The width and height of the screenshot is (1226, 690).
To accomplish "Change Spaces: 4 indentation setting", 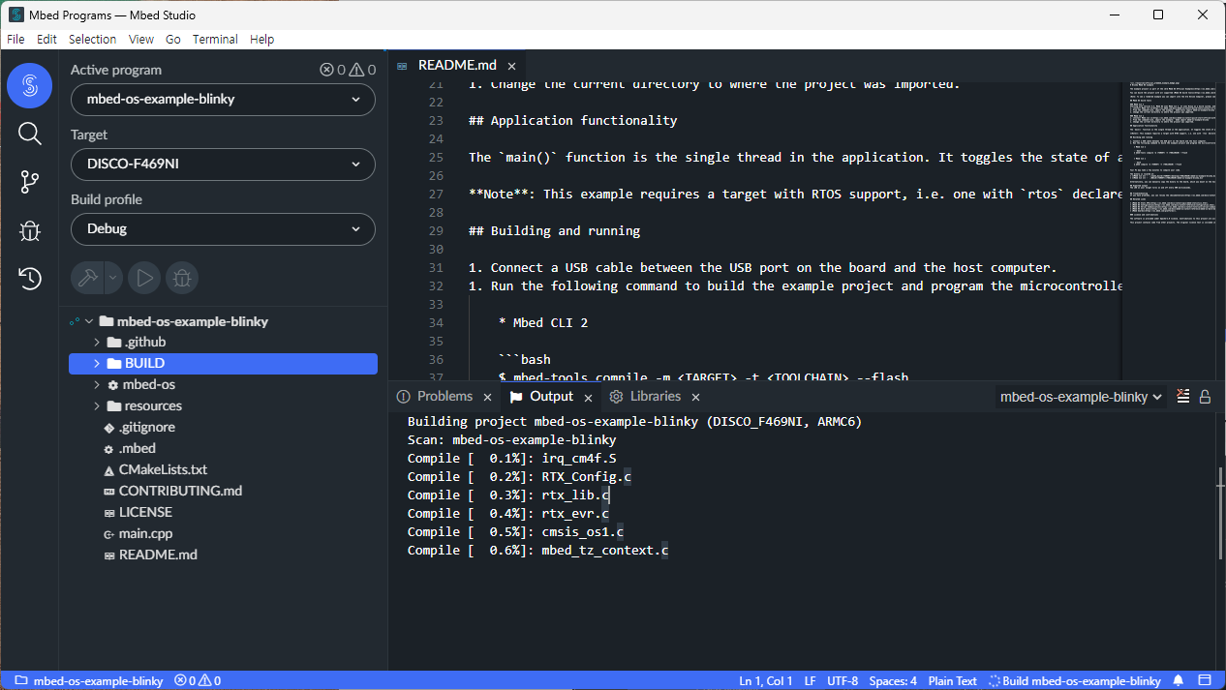I will click(x=893, y=681).
